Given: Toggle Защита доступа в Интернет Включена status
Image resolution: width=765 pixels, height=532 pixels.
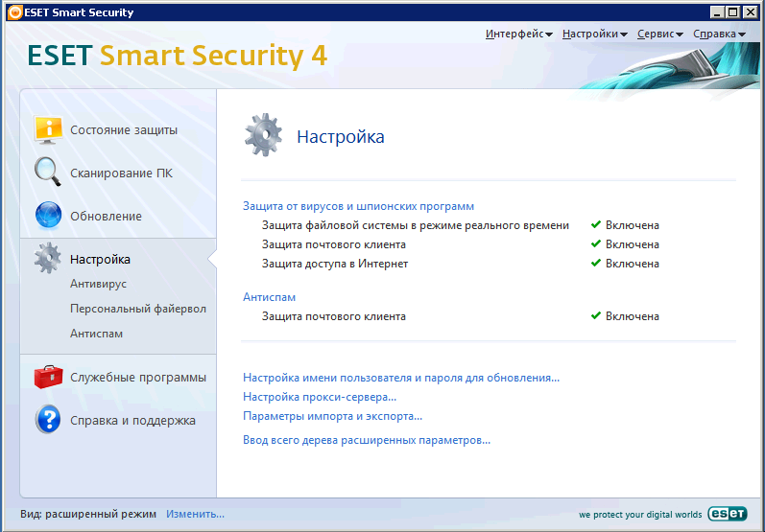Looking at the screenshot, I should tap(625, 264).
